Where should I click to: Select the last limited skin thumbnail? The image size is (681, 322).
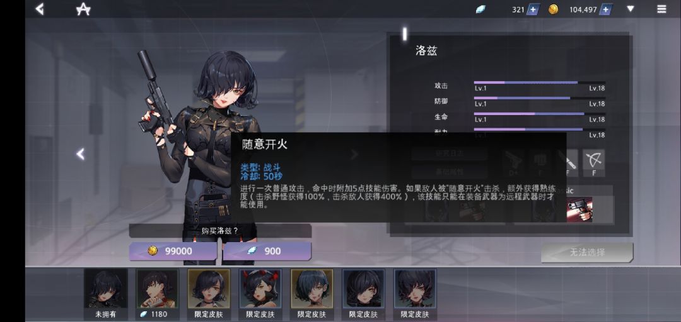415,294
